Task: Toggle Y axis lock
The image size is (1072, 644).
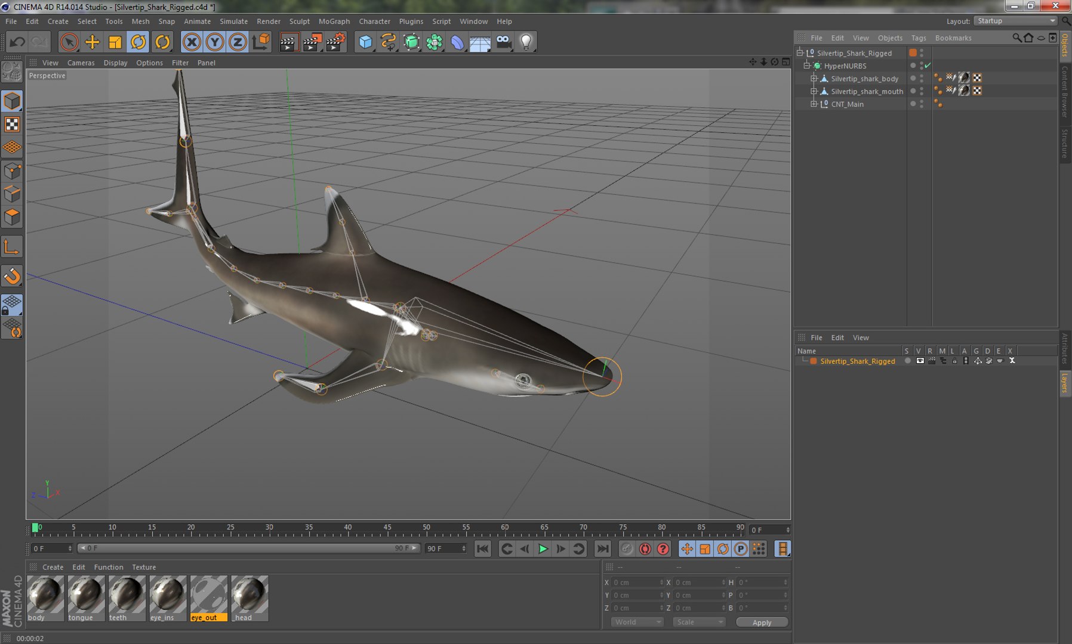Action: (x=215, y=42)
